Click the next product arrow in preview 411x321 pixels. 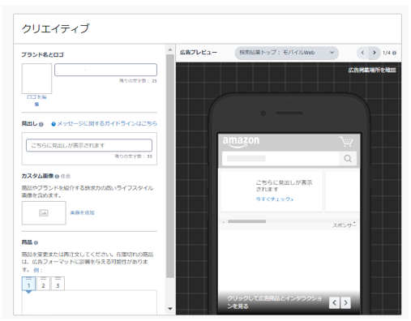click(x=345, y=303)
